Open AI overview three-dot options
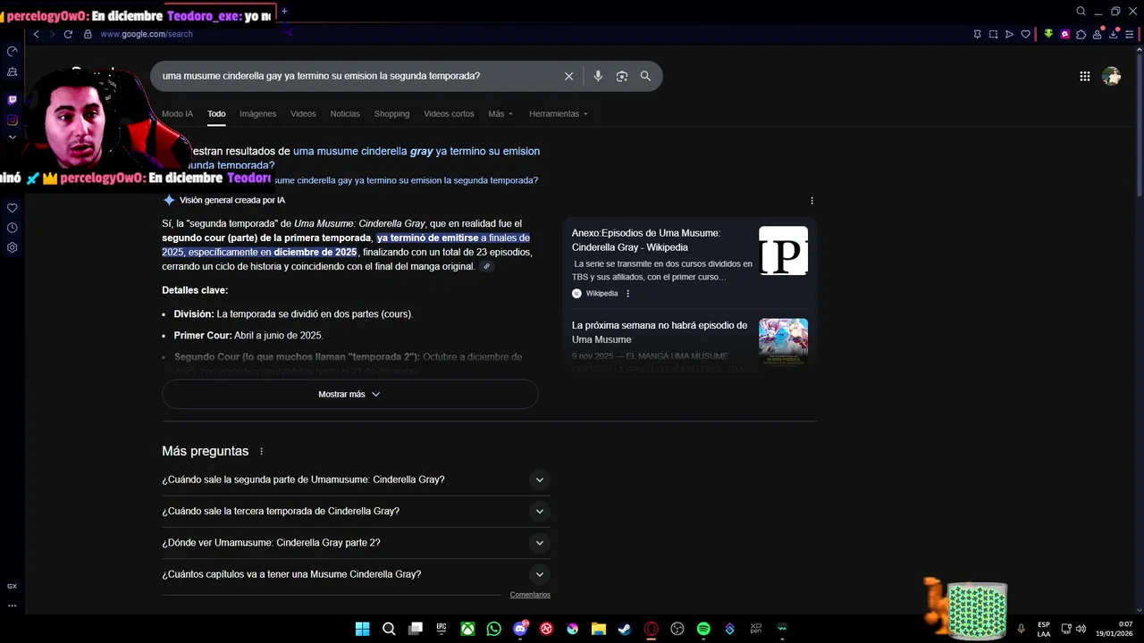The width and height of the screenshot is (1144, 643). (812, 200)
